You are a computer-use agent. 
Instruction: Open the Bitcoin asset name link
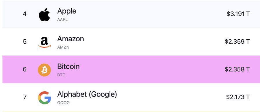[x=68, y=67]
